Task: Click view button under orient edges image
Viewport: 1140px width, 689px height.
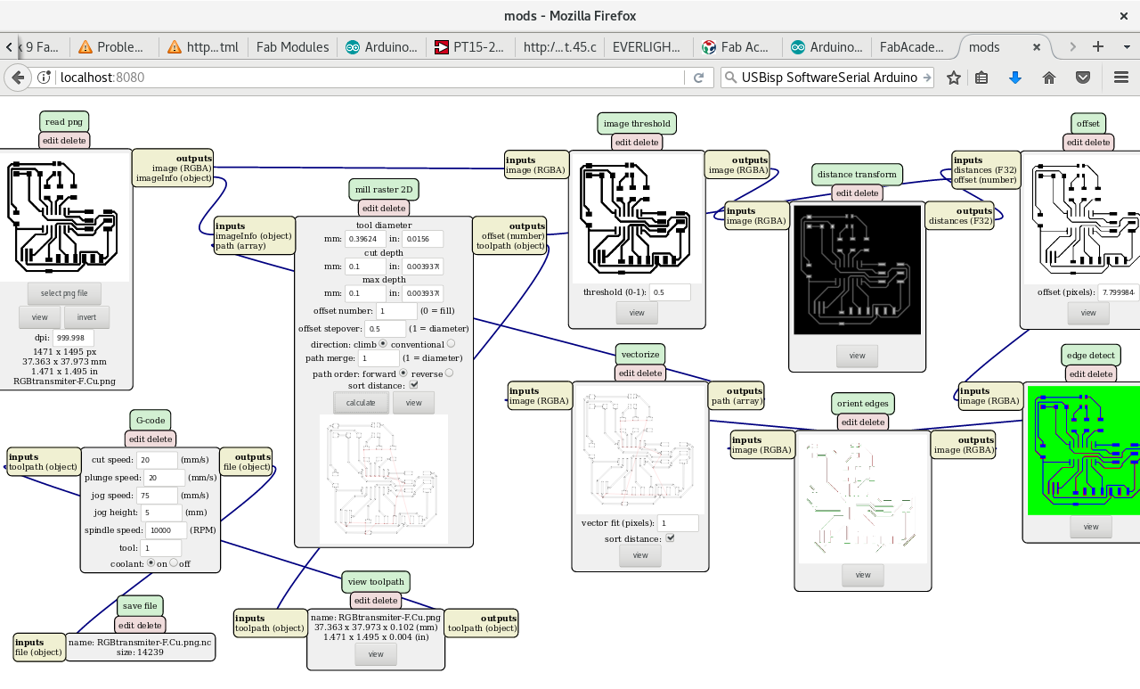Action: (x=863, y=575)
